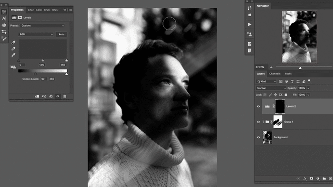This screenshot has height=187, width=333.
Task: Open the layer effects fx menu
Action: coord(305,179)
